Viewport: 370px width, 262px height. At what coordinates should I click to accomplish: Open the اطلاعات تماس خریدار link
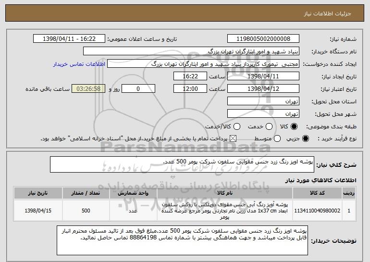(x=79, y=64)
